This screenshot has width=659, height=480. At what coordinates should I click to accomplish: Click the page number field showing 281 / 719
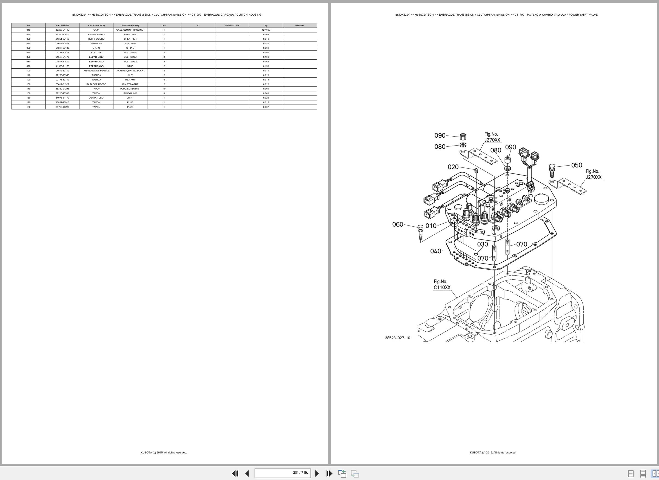pos(283,473)
